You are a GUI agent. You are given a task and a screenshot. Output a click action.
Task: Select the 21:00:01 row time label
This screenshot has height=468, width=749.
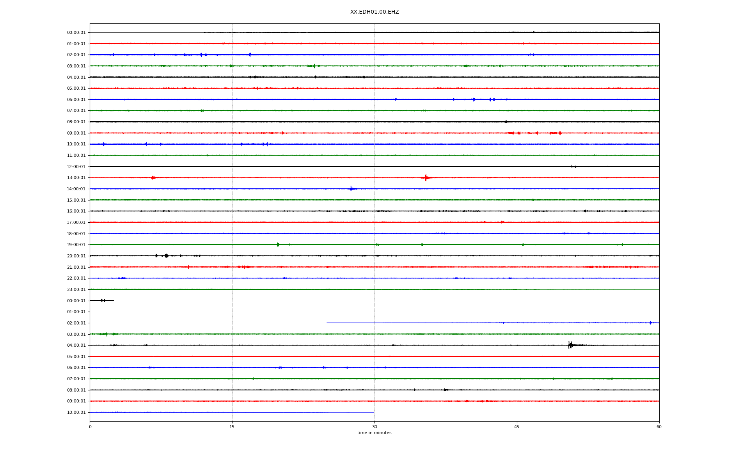click(x=76, y=267)
